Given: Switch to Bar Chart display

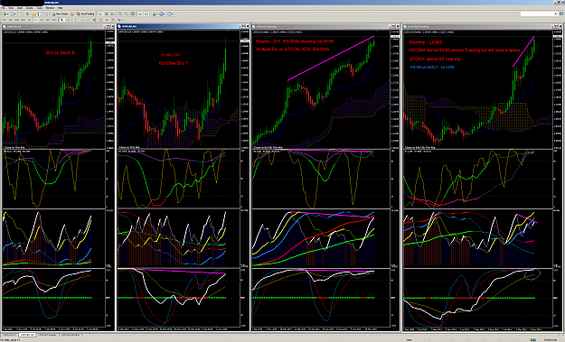Looking at the screenshot, I should tap(100, 14).
